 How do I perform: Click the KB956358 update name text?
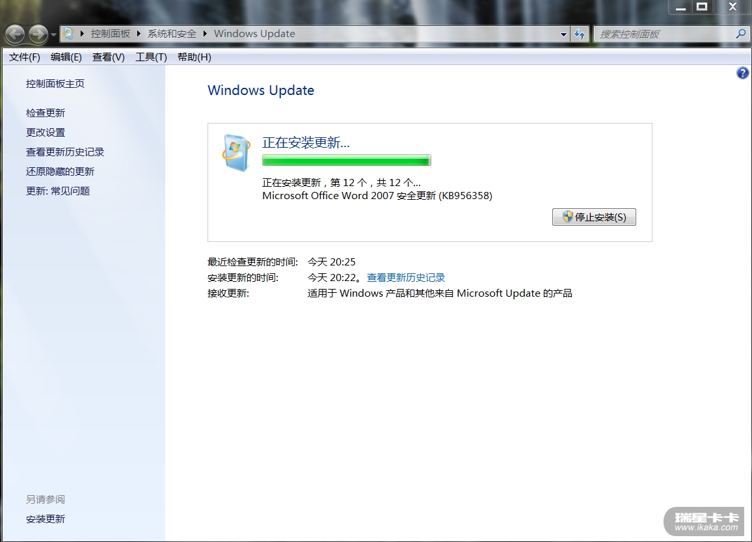click(377, 196)
